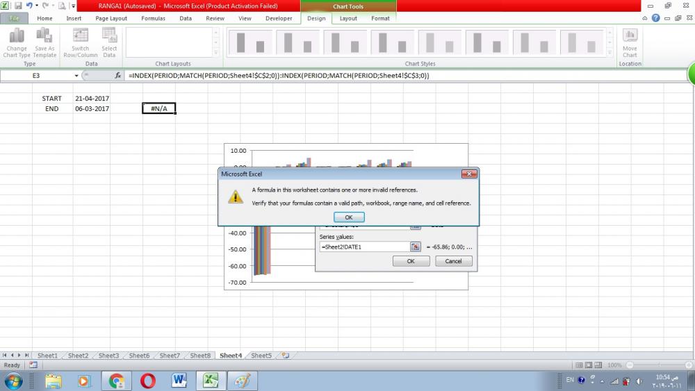Viewport: 695px width, 391px height.
Task: Click the Insert Worksheet tab icon
Action: [x=286, y=356]
